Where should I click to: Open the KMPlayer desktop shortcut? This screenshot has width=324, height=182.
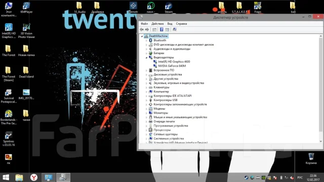[26, 8]
